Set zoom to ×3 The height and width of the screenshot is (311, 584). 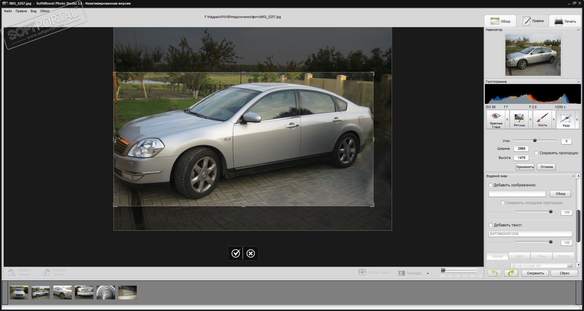465,276
